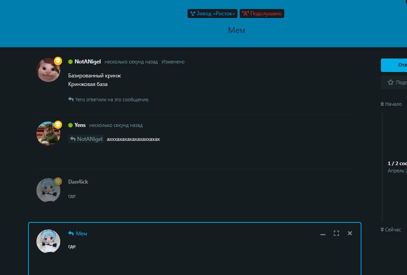Screen dimensions: 407x275
Task: Toggle fullscreen reply composer
Action: (x=336, y=233)
